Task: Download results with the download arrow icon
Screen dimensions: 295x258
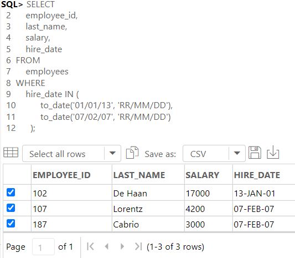Action: (x=273, y=153)
